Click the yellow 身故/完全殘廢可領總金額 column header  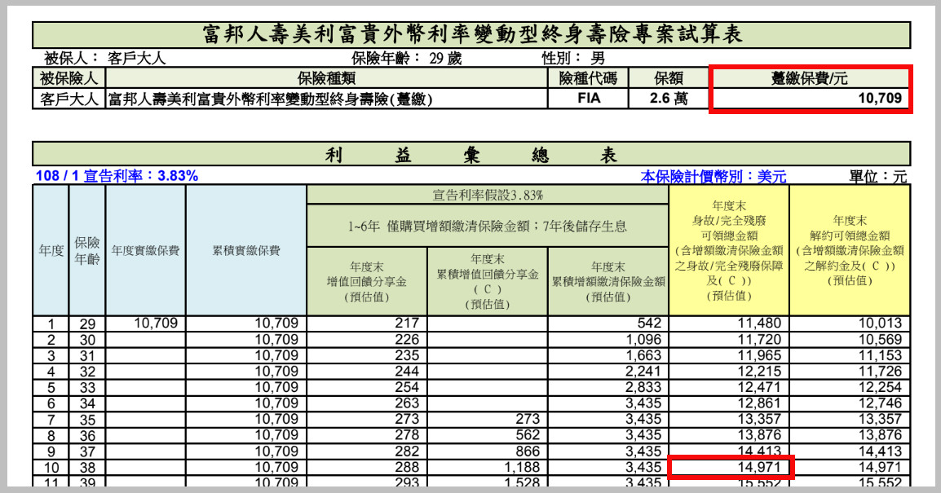(728, 250)
